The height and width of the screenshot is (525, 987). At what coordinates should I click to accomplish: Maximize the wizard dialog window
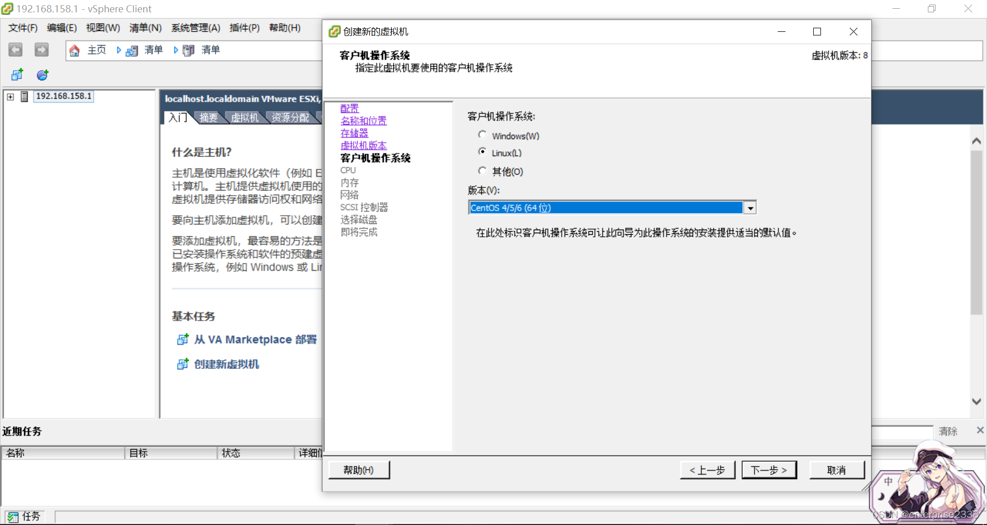coord(817,32)
